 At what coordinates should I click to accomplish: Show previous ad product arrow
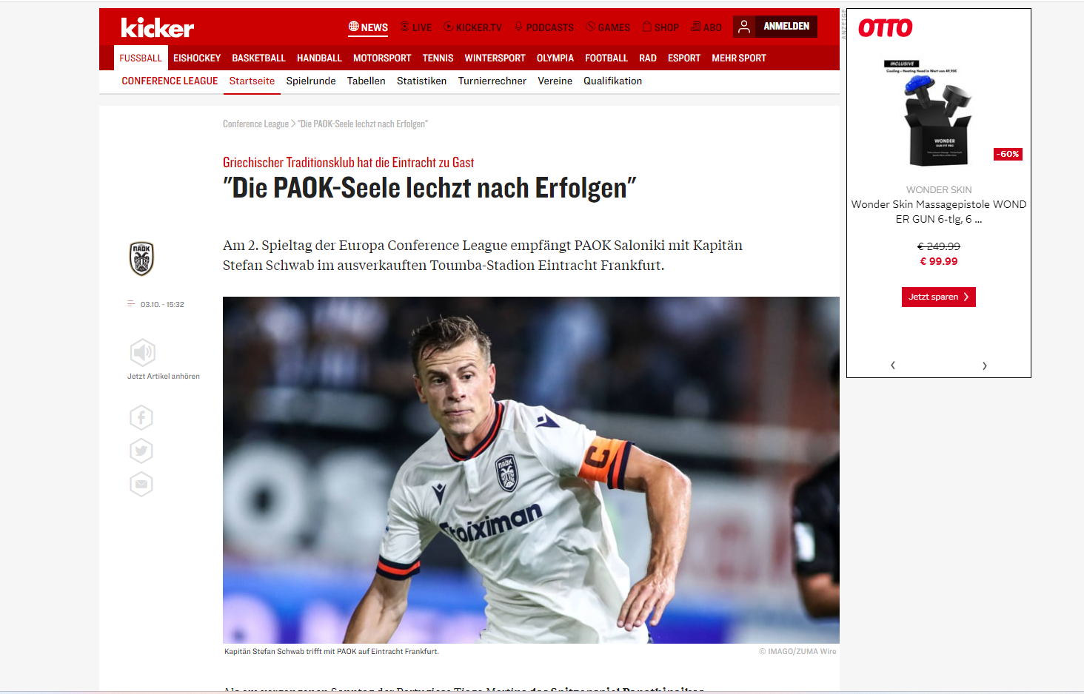point(893,365)
